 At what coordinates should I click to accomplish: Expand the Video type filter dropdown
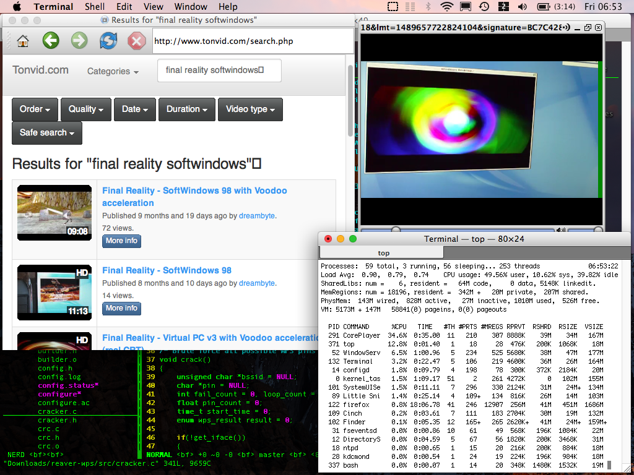(250, 109)
